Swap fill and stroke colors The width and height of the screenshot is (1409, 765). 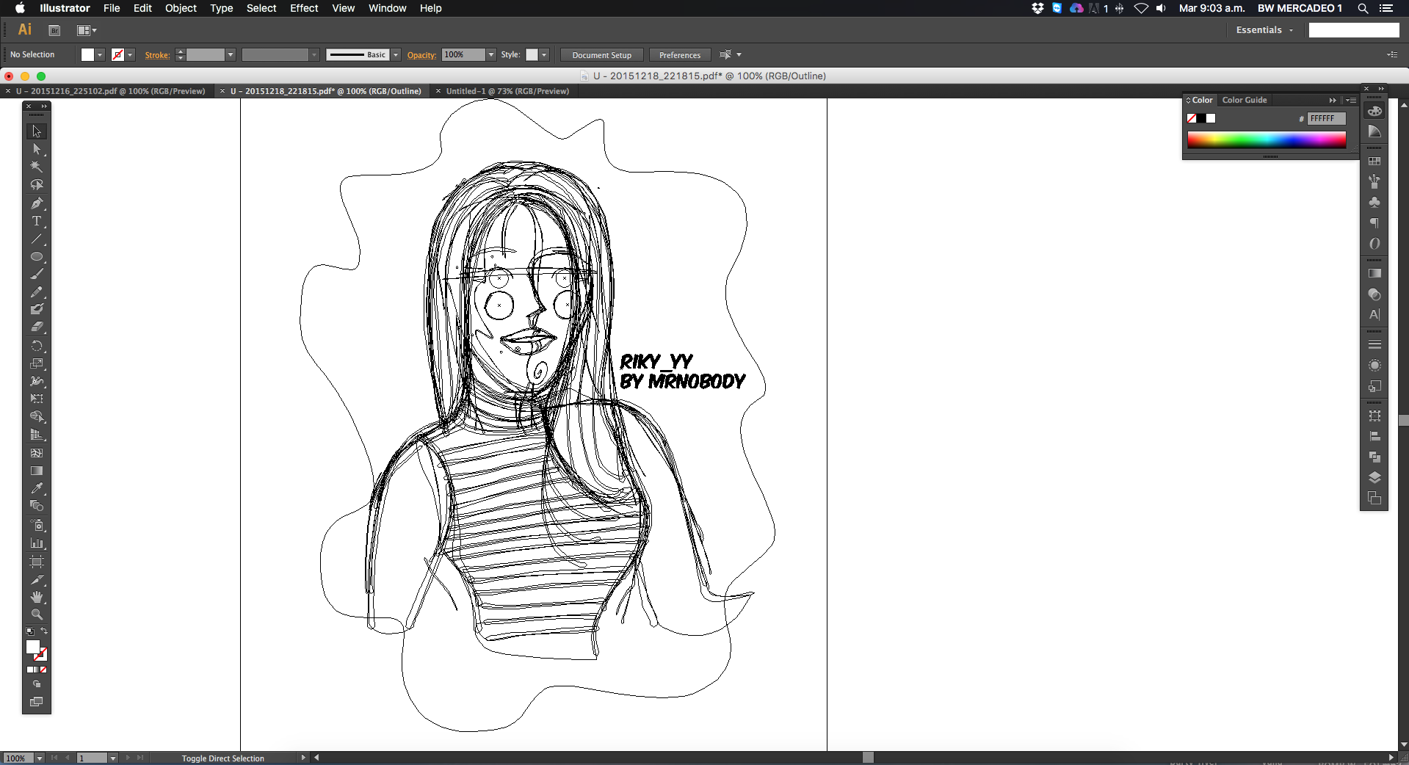[44, 631]
